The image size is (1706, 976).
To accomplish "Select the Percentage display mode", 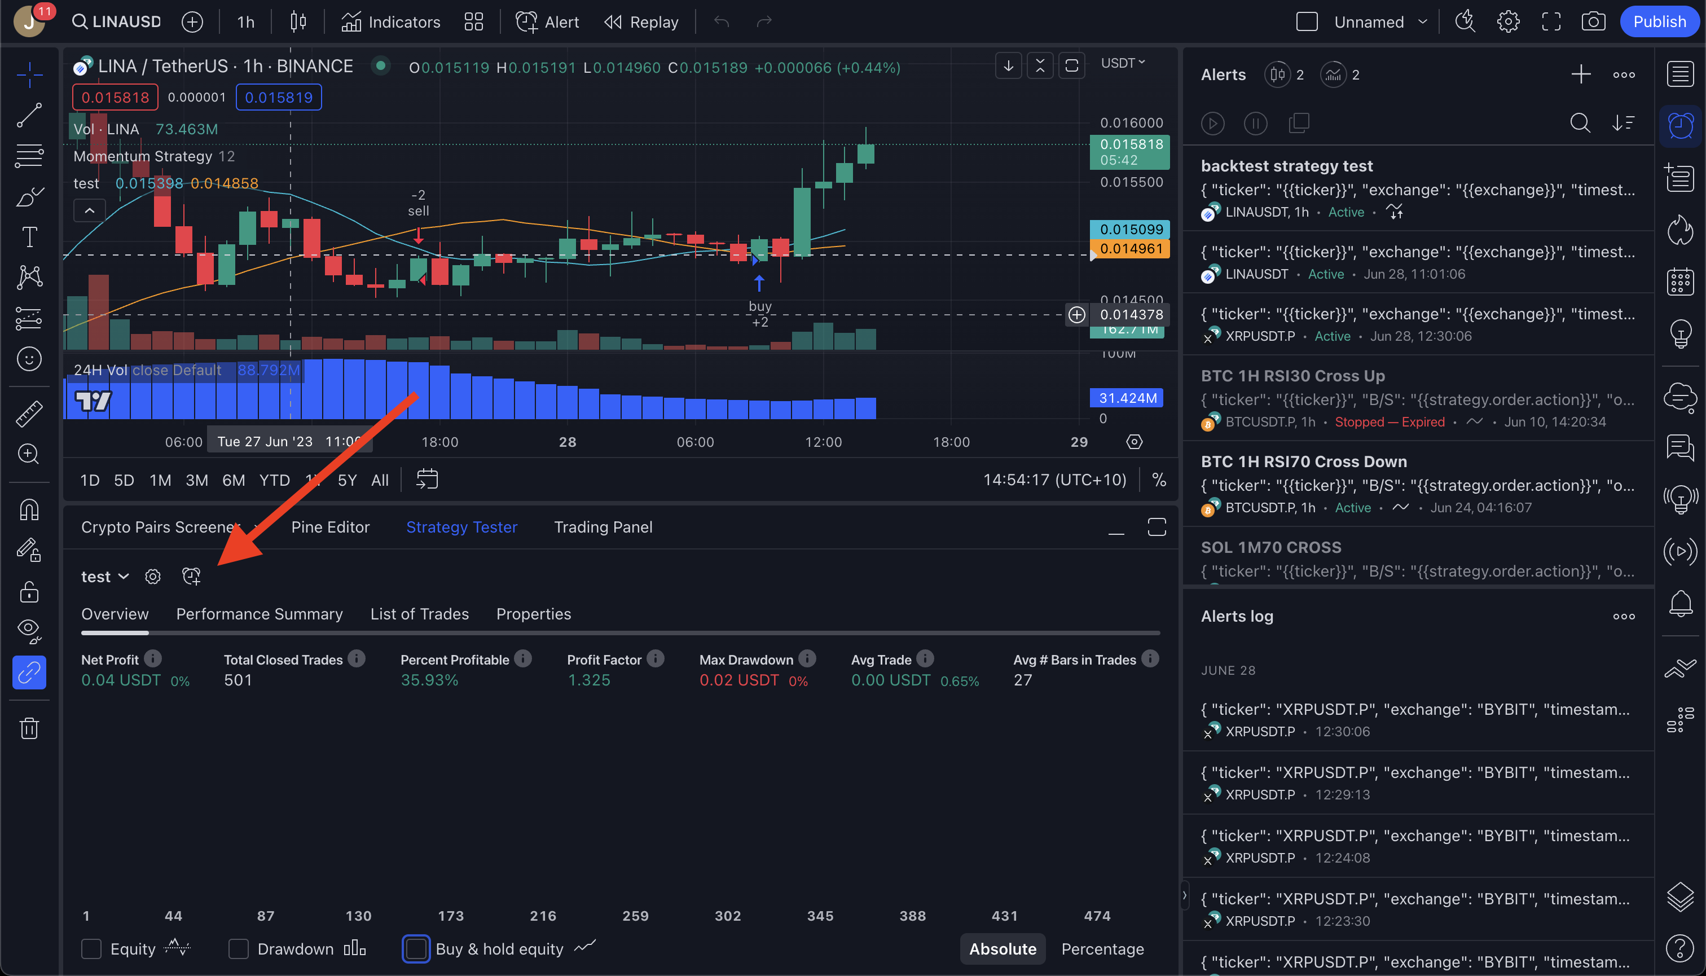I will tap(1101, 949).
